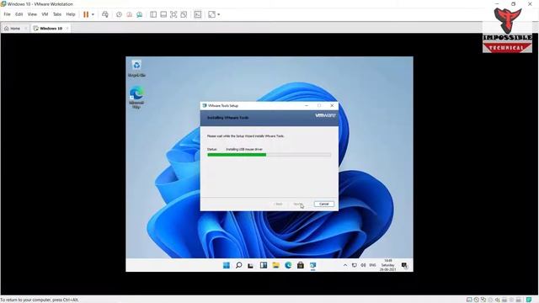Enter full screen mode icon
This screenshot has width=539, height=303.
173,14
